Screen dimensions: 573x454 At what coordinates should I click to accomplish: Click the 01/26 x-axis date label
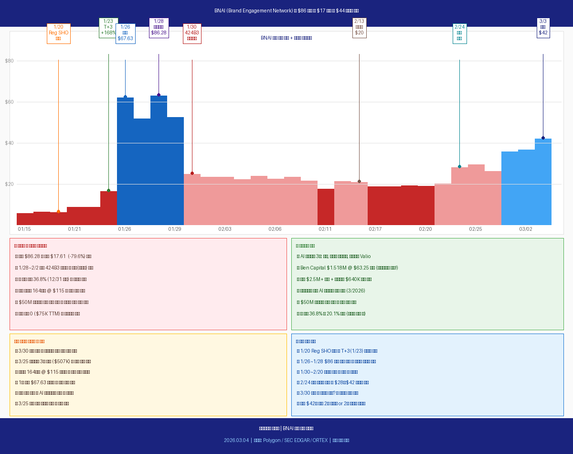click(x=125, y=229)
